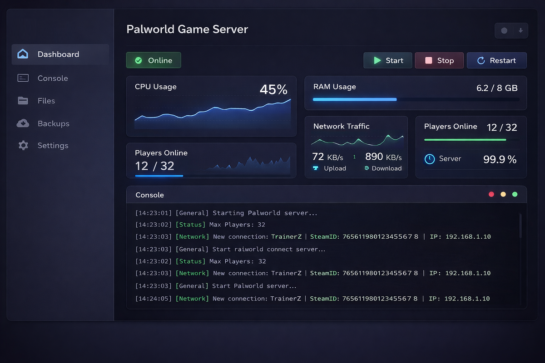The height and width of the screenshot is (363, 545).
Task: Select the Dashboard home icon
Action: pos(23,54)
